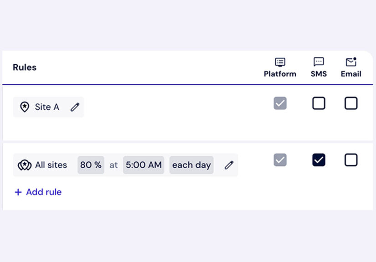Click the All sites multi-pin icon
376x262 pixels.
pyautogui.click(x=25, y=165)
